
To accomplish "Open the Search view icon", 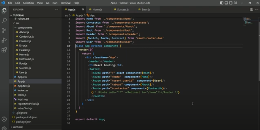I will 4,21.
